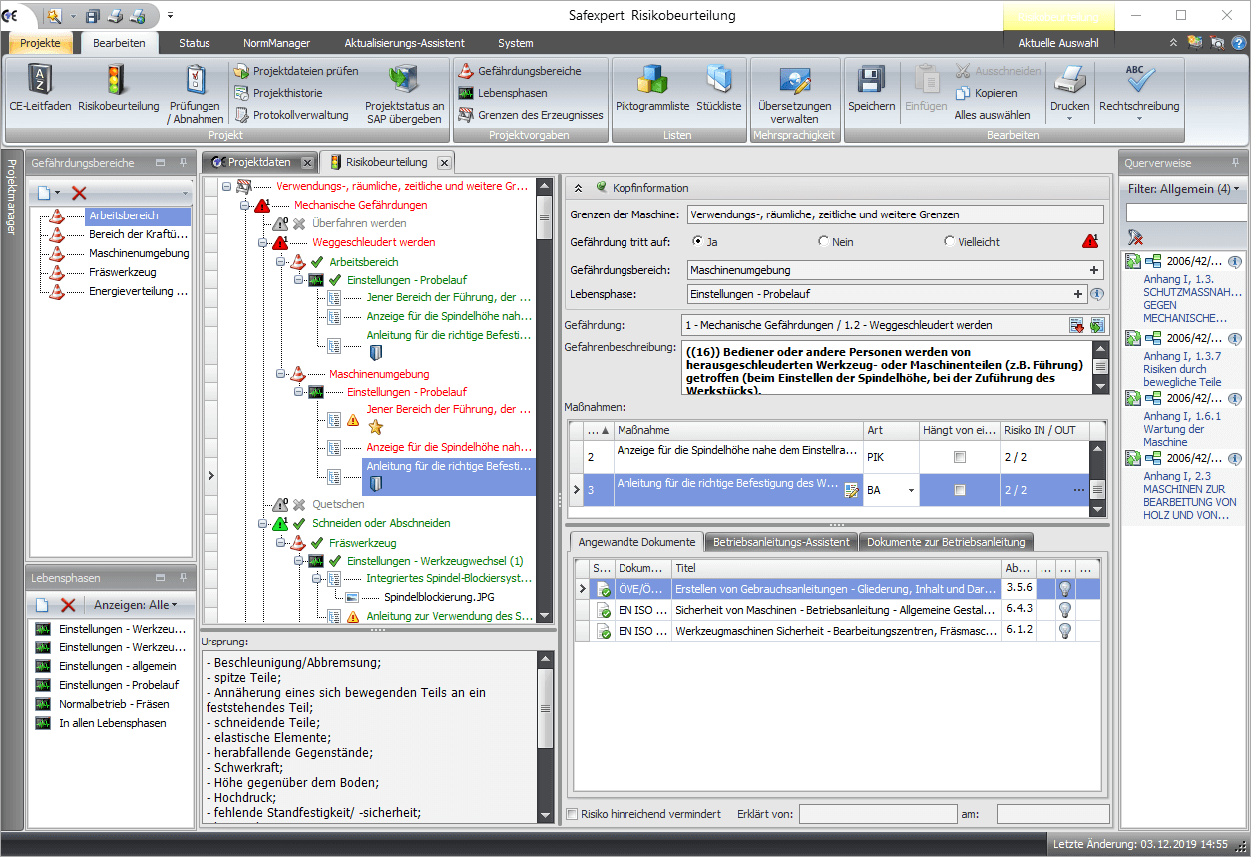
Task: Open Prüfungen / Abnahmen
Action: point(195,80)
